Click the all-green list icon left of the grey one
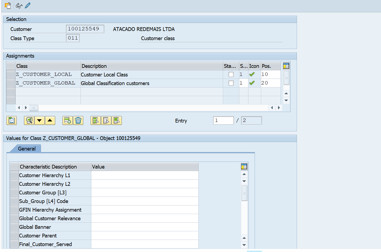 [x=96, y=120]
